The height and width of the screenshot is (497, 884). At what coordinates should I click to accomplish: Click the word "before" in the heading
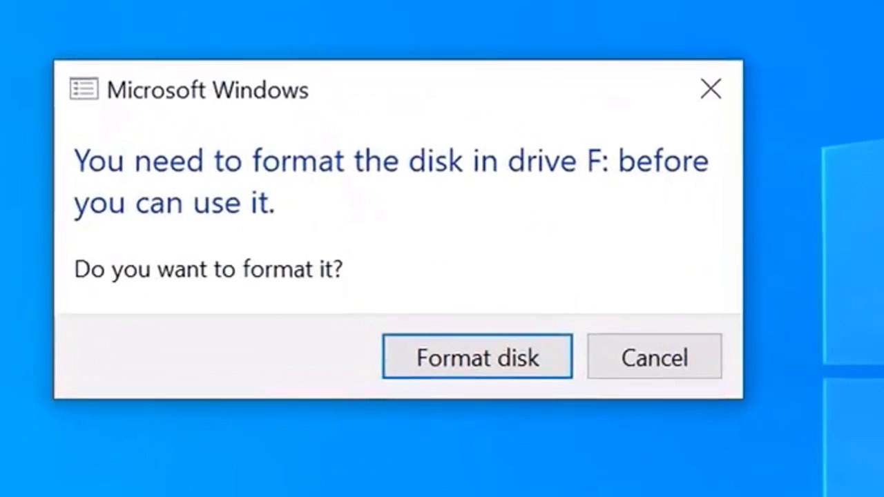tap(663, 160)
